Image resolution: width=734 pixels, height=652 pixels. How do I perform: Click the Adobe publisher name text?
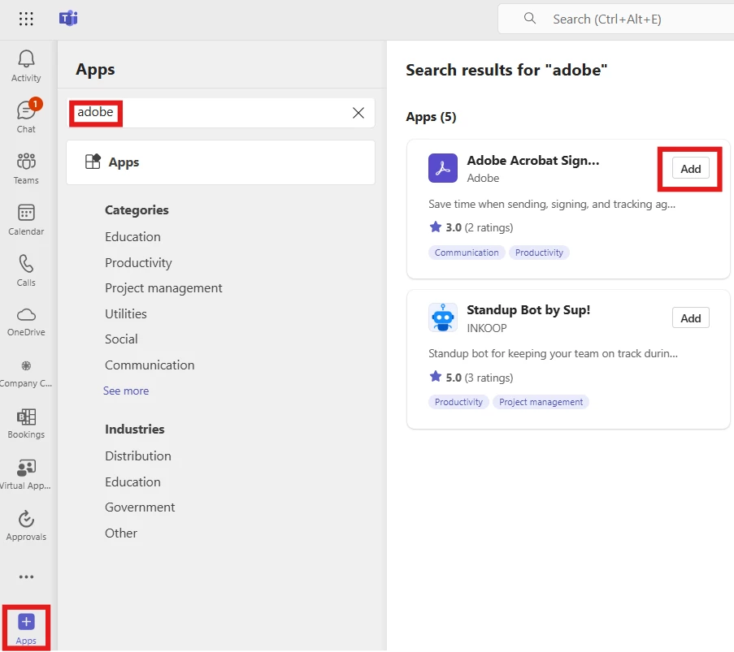coord(483,178)
